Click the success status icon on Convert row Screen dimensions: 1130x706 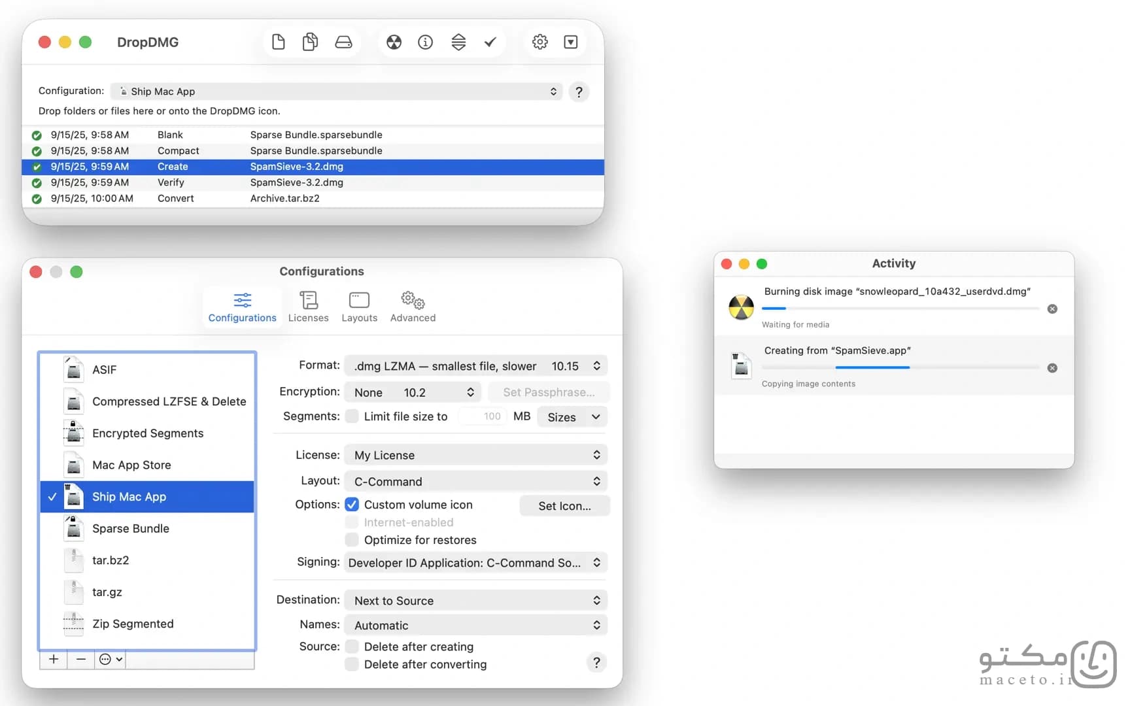tap(37, 199)
